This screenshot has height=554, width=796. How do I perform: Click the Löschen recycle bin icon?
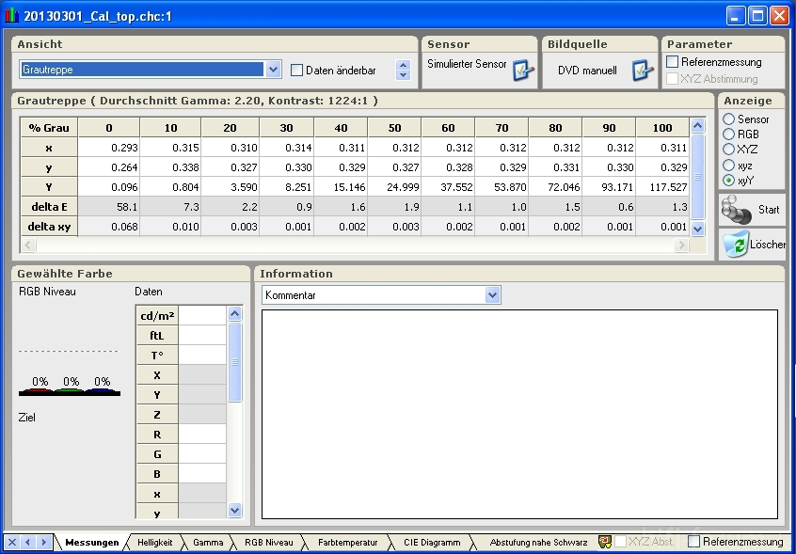735,245
